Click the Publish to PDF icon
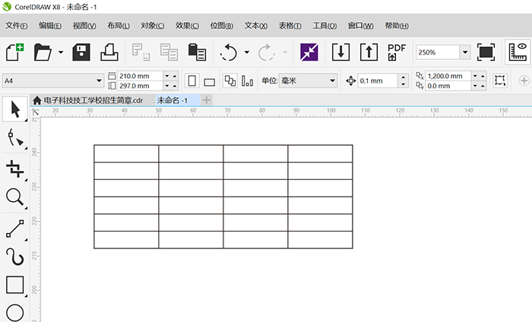 click(397, 52)
